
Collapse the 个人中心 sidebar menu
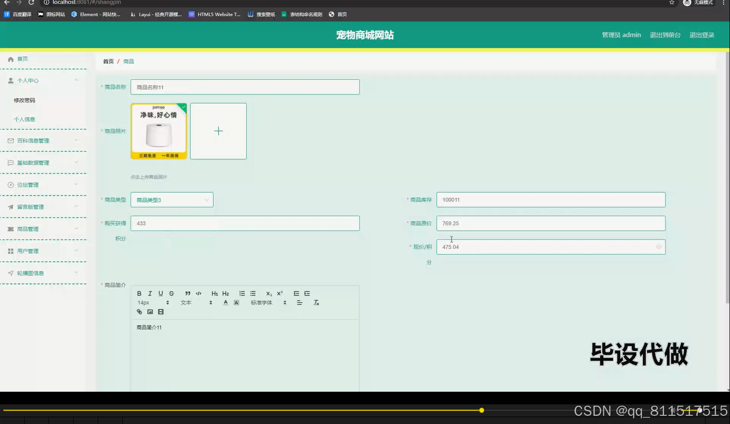pos(43,80)
